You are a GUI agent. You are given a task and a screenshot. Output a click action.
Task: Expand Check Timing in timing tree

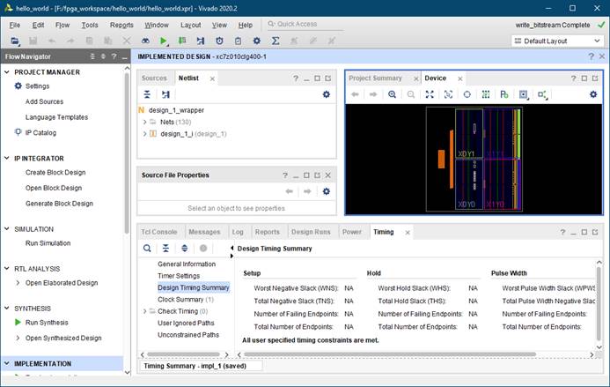click(x=144, y=311)
